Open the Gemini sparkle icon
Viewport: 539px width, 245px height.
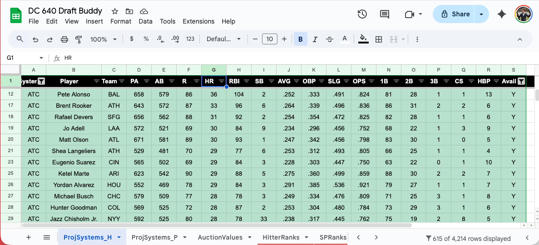(502, 14)
